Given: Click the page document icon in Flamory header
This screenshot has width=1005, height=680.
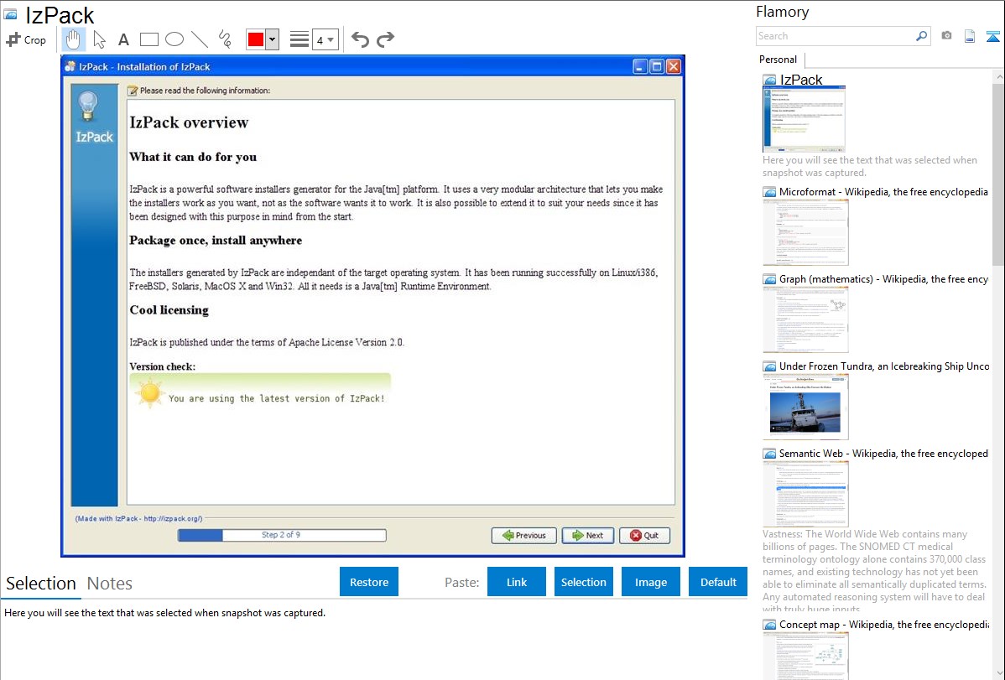Looking at the screenshot, I should [x=970, y=36].
